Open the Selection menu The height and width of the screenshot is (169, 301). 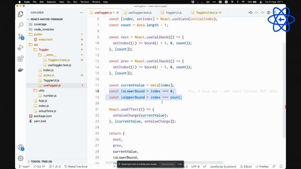[x=51, y=2]
